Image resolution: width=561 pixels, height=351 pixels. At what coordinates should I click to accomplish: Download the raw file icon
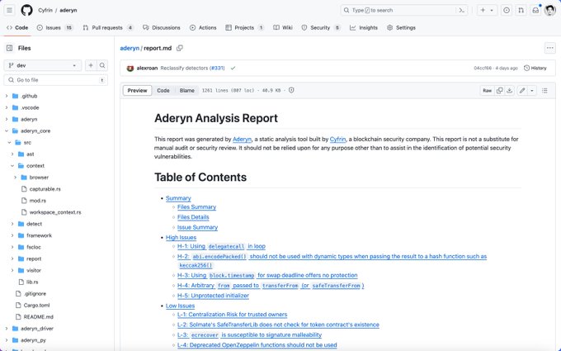tap(510, 91)
